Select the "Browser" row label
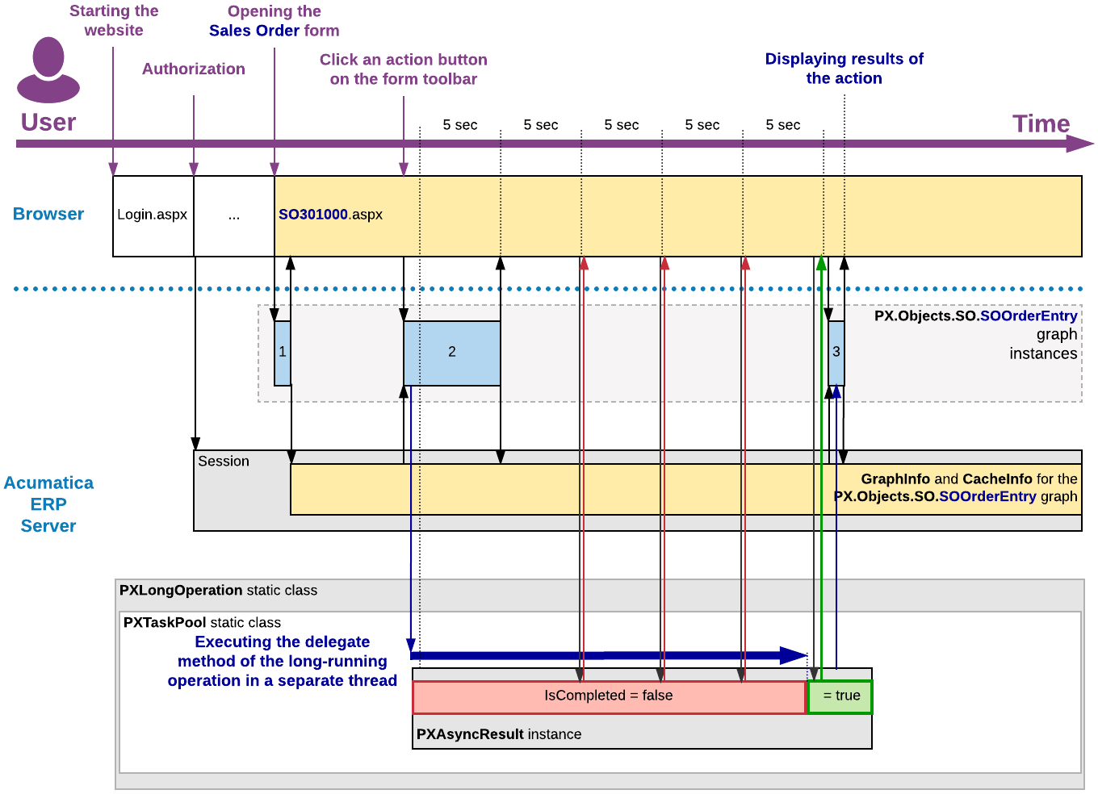This screenshot has height=794, width=1098. [x=48, y=214]
